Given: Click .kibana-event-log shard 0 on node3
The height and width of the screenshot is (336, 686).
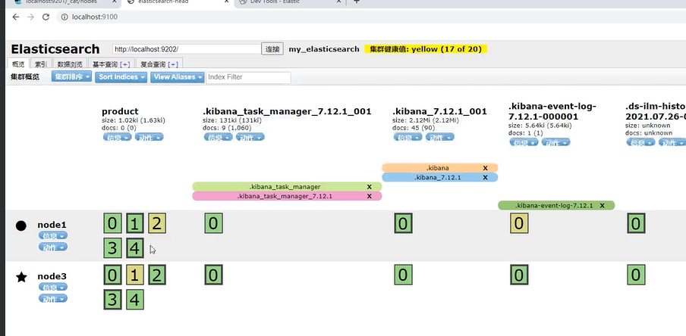Looking at the screenshot, I should [519, 275].
